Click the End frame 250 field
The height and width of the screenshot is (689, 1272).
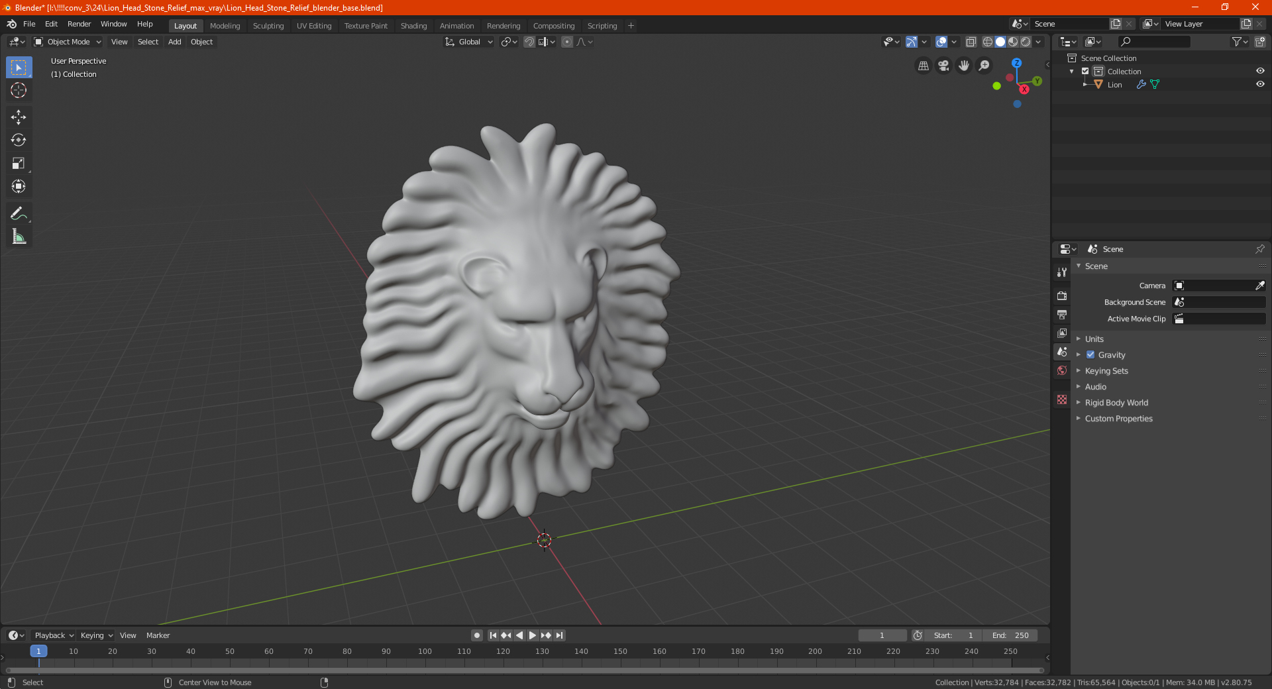(1010, 635)
